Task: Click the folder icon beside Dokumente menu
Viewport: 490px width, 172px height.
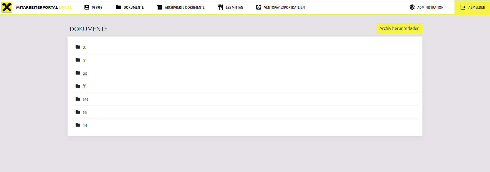Action: (118, 7)
